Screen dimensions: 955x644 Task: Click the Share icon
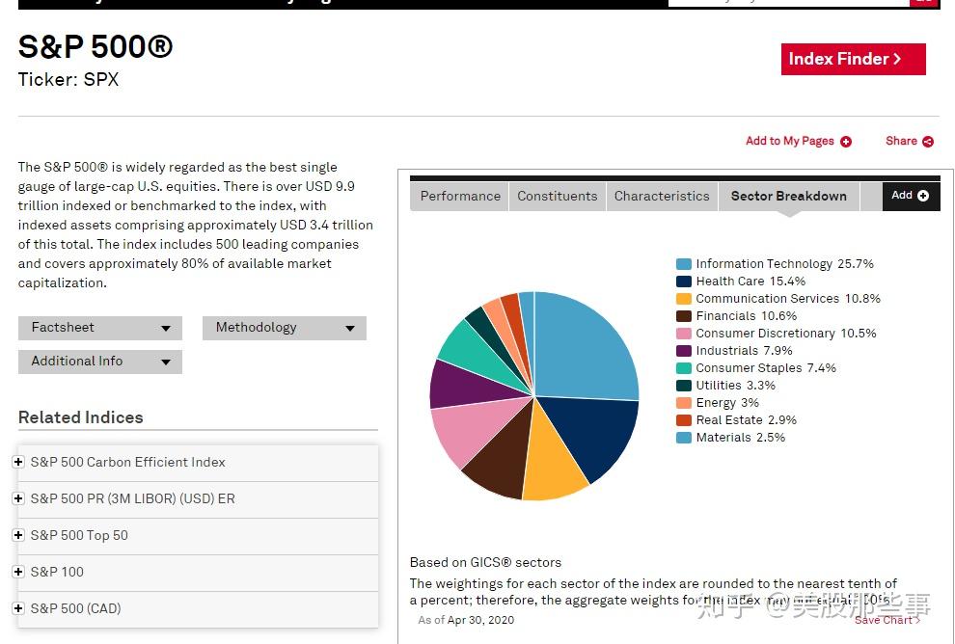click(928, 142)
